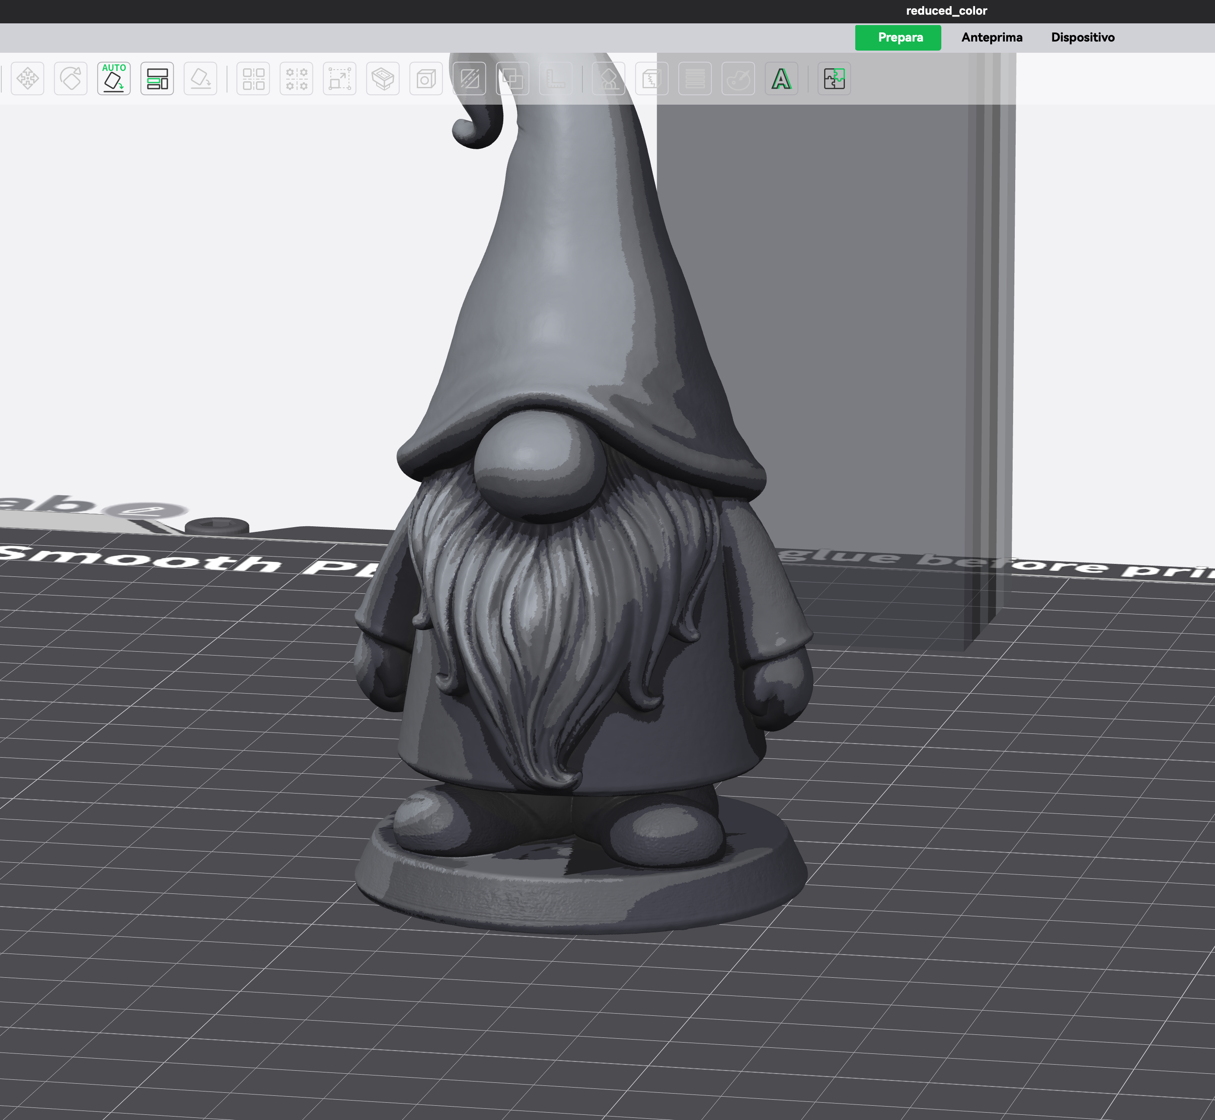Select the hatched square Cut icon
1215x1120 pixels.
(x=470, y=78)
